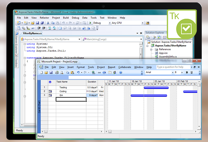
Task: Select row 1 header in task table
Action: coord(44,87)
